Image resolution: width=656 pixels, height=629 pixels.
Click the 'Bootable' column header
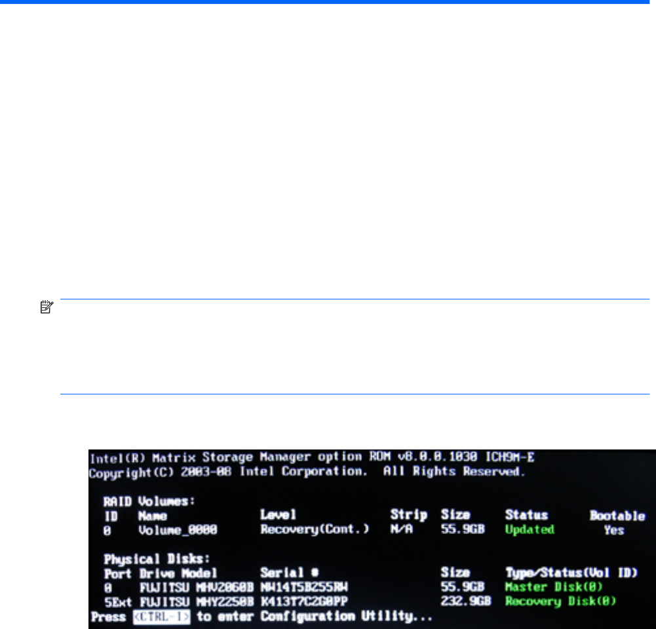pos(617,515)
